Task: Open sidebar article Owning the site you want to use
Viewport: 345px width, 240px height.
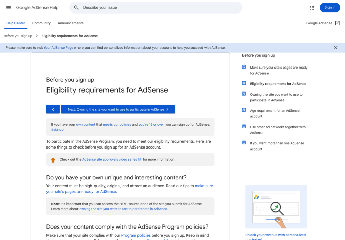Action: click(276, 97)
